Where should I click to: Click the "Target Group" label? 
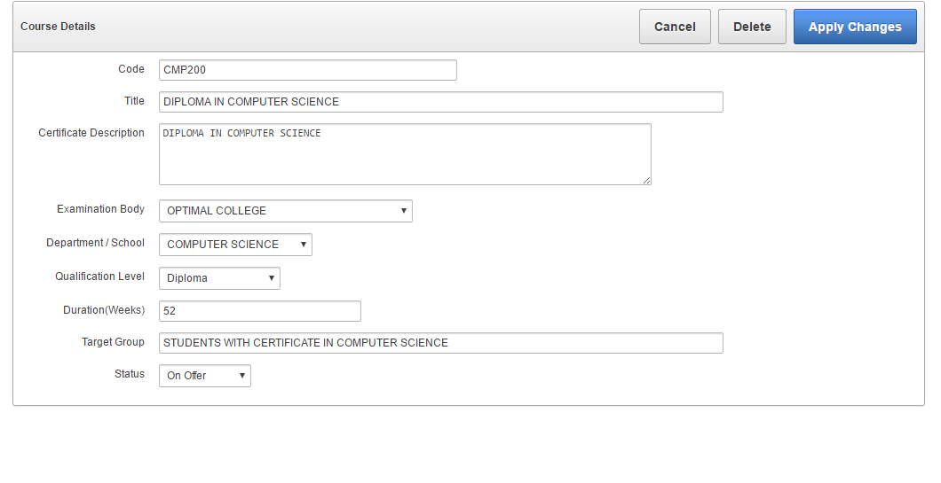[113, 342]
